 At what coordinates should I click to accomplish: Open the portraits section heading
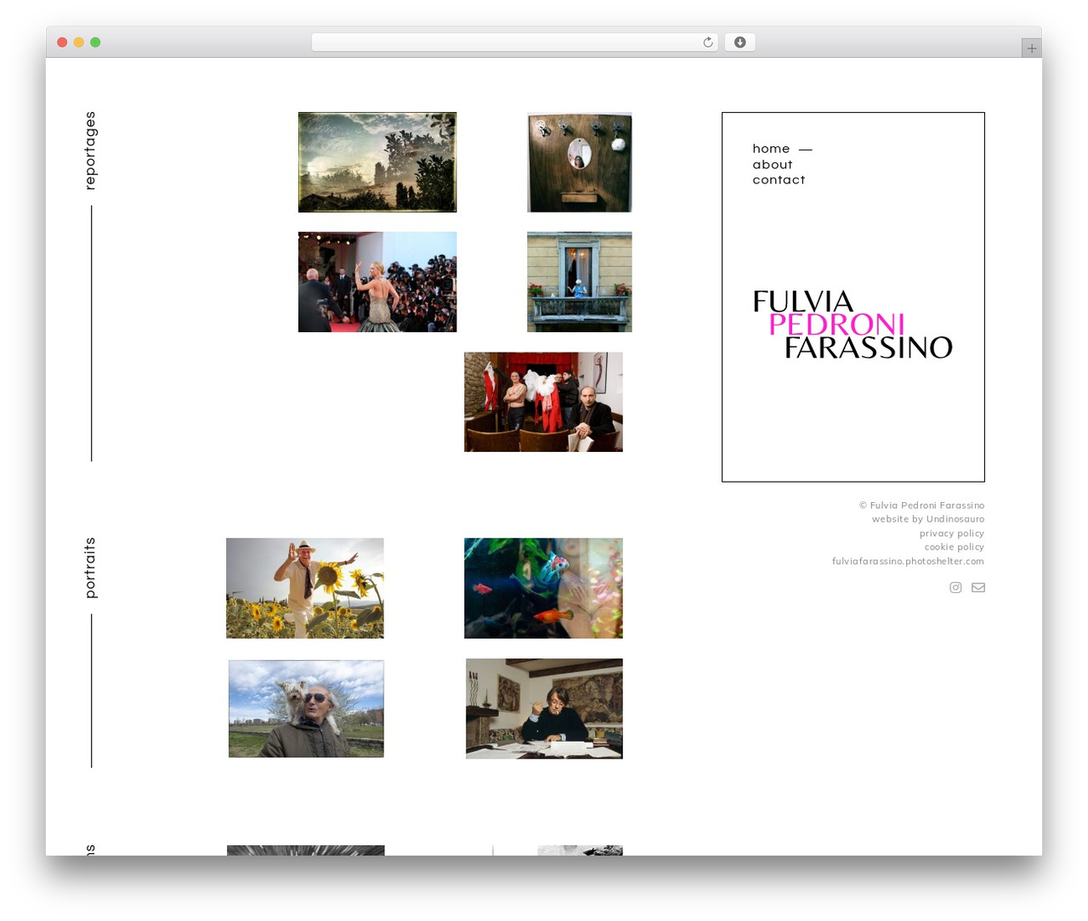pos(90,568)
